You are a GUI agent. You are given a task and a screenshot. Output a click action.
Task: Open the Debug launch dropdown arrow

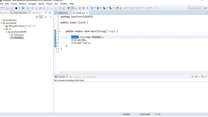tap(95, 8)
